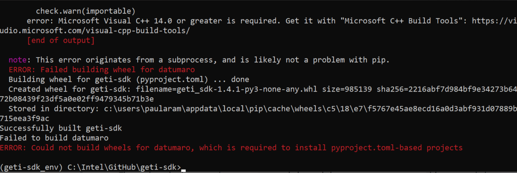The height and width of the screenshot is (173, 517).
Task: Click the magenta 'note' word
Action: click(x=18, y=60)
